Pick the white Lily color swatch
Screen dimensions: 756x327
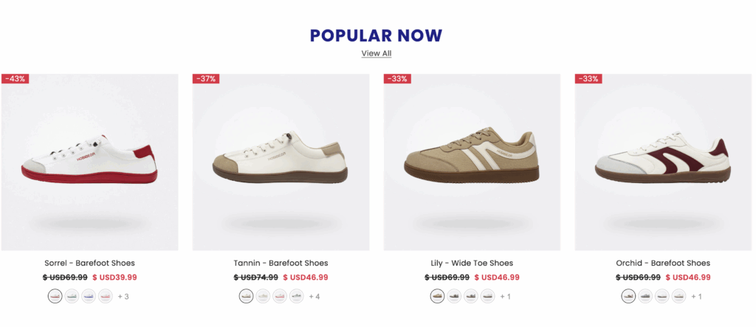tap(488, 296)
